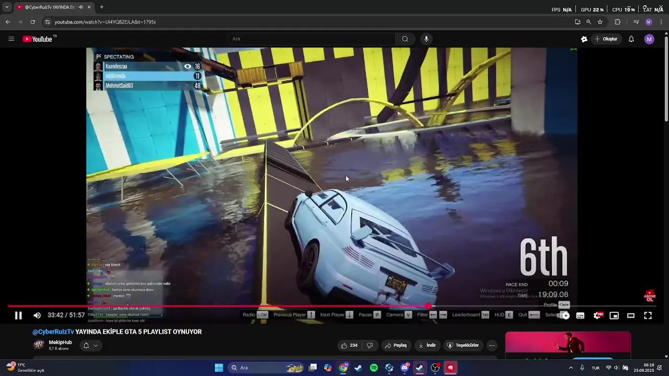Open Discord from the taskbar
Viewport: 669px width, 376px height.
point(405,368)
